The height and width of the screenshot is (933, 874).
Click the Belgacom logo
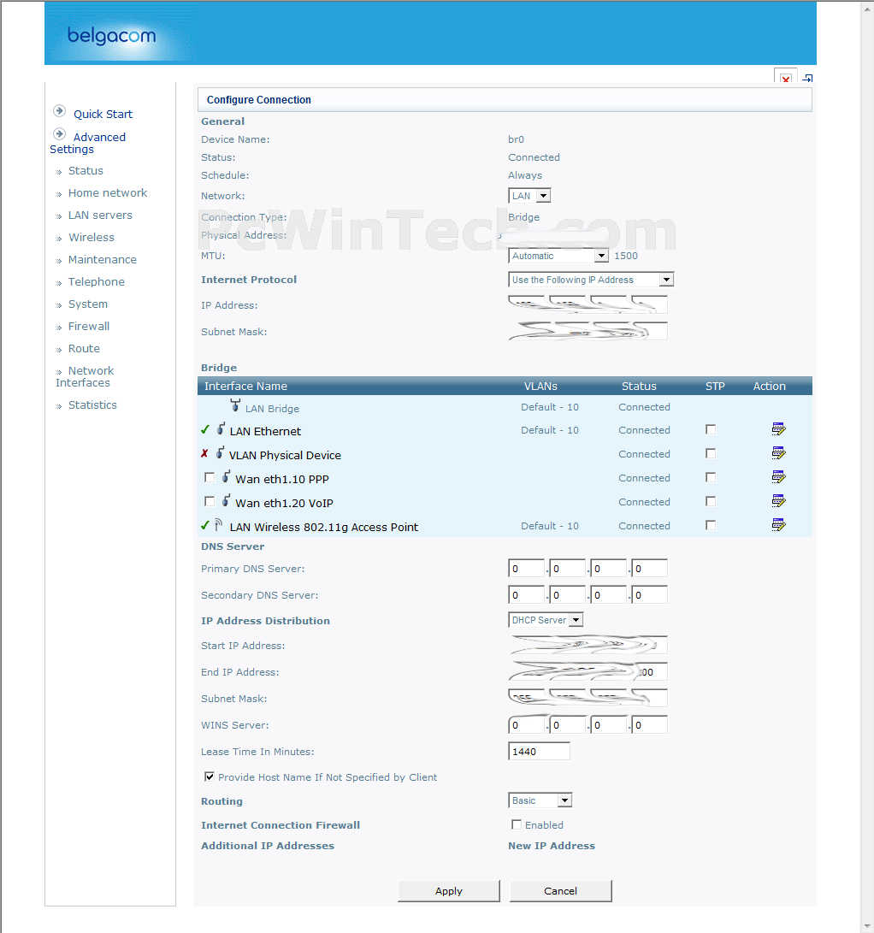(x=112, y=36)
